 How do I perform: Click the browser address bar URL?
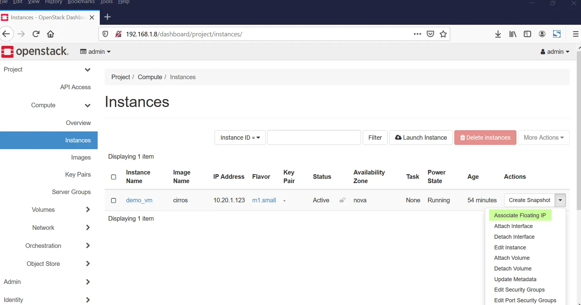pyautogui.click(x=184, y=34)
